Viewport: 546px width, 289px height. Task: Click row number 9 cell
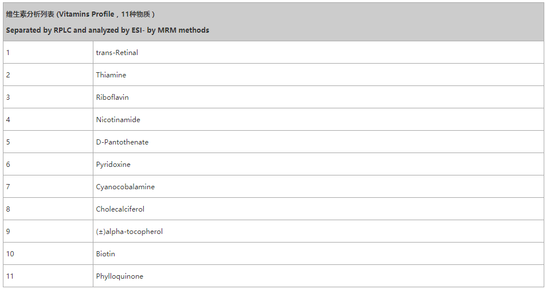(8, 232)
